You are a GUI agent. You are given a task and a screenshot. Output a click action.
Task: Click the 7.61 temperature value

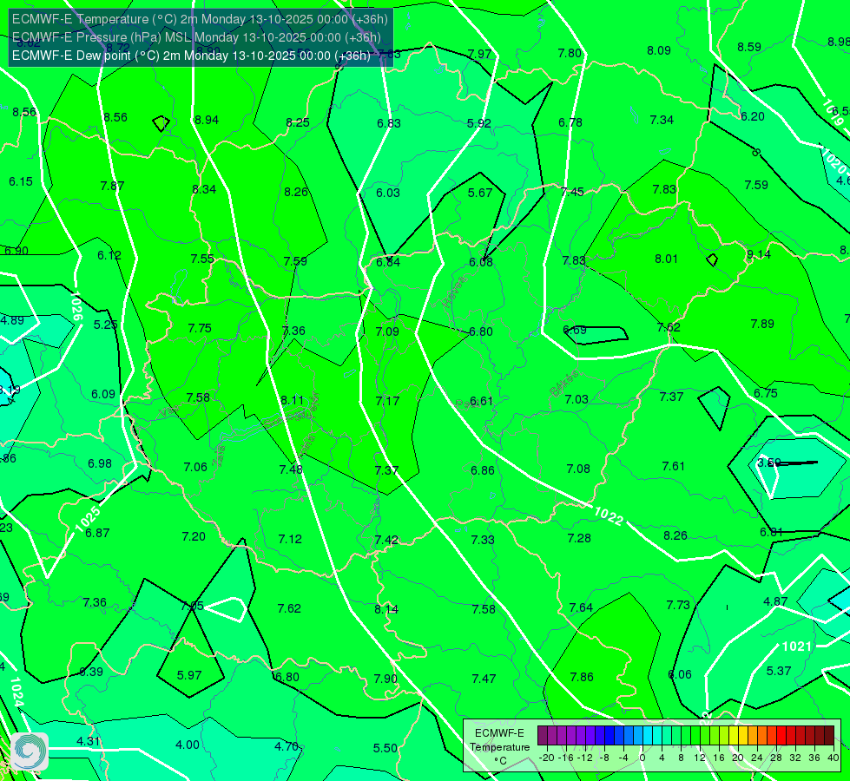[x=673, y=466]
